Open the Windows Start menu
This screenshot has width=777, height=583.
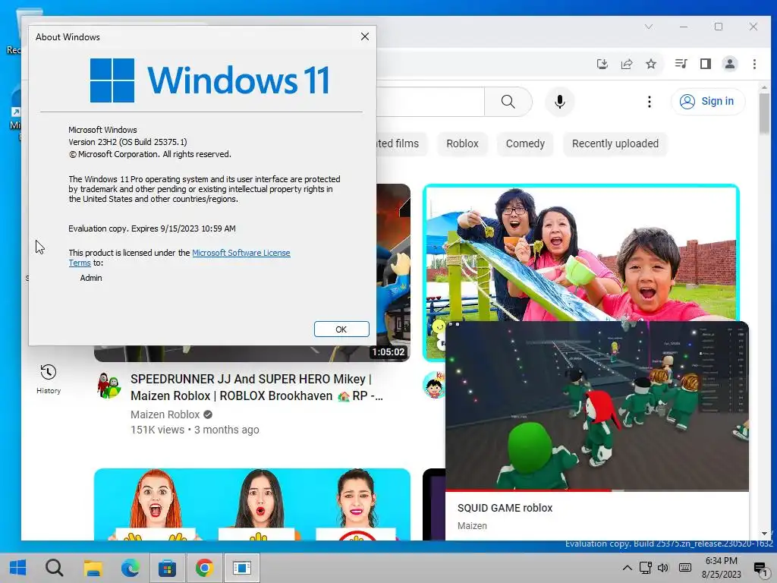pyautogui.click(x=18, y=568)
